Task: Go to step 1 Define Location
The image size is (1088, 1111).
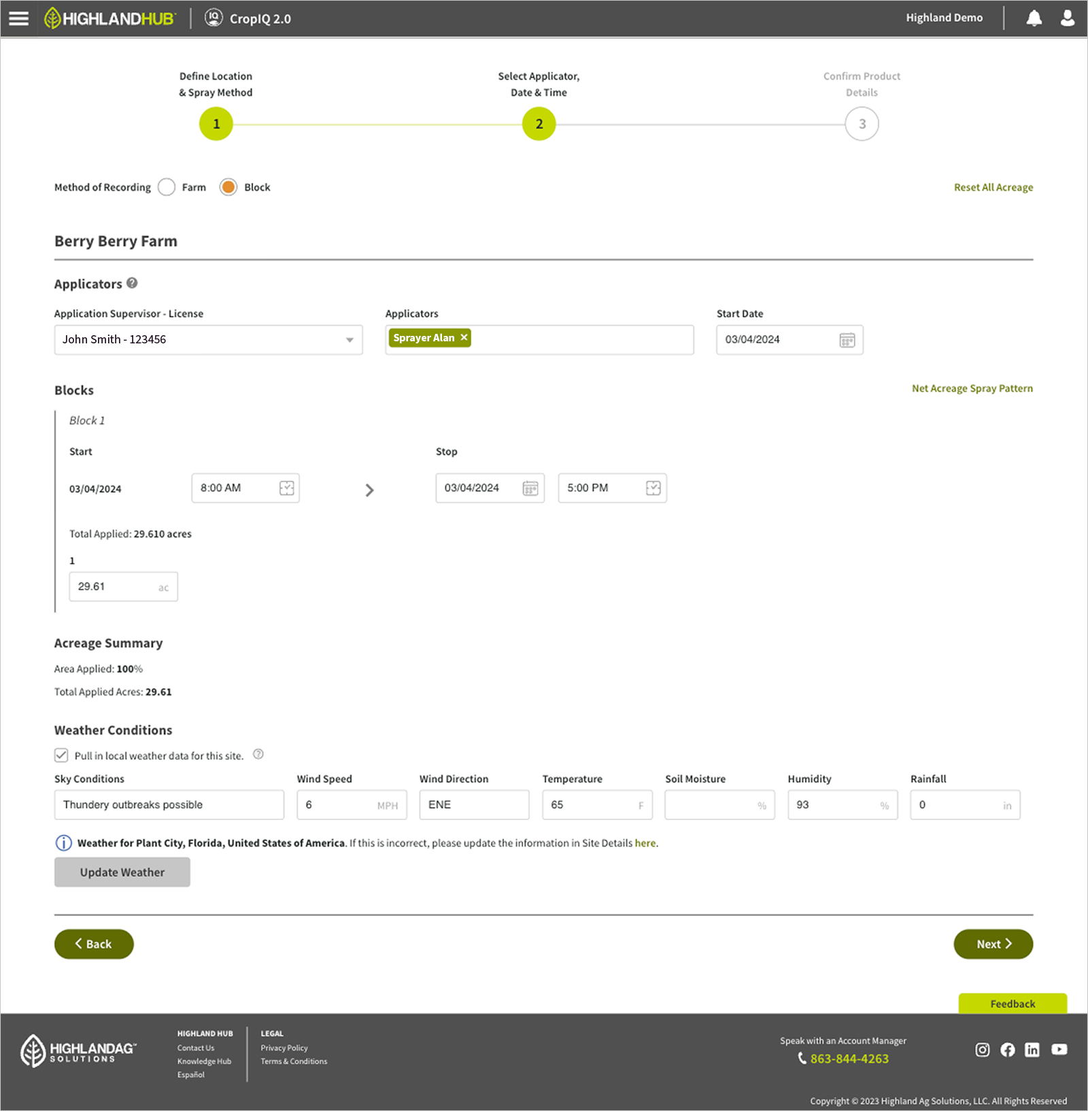Action: coord(216,124)
